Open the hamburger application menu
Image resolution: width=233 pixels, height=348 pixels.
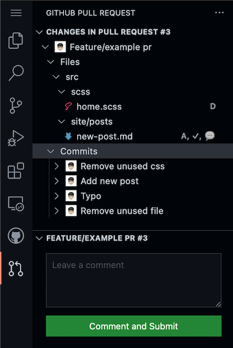tap(16, 13)
